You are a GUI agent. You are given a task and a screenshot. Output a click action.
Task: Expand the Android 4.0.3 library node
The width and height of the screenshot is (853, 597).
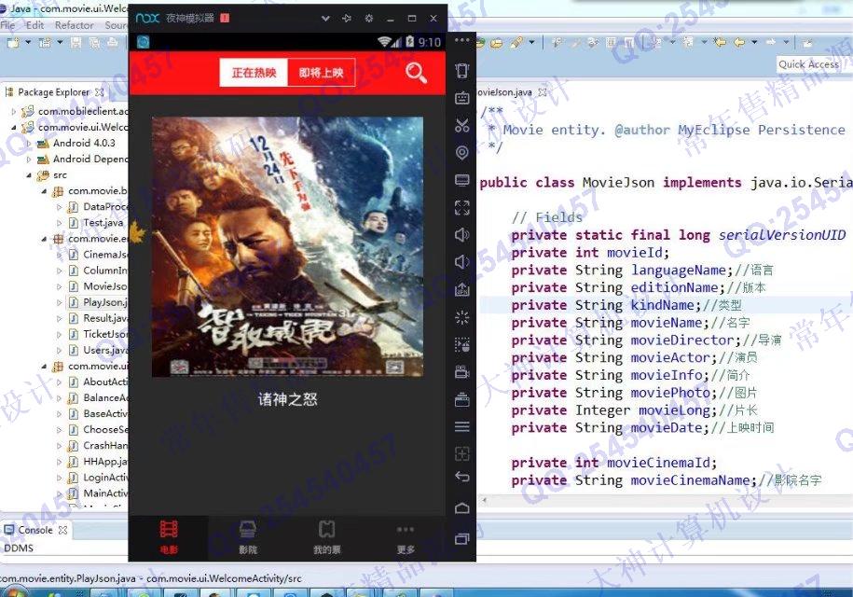[x=30, y=143]
